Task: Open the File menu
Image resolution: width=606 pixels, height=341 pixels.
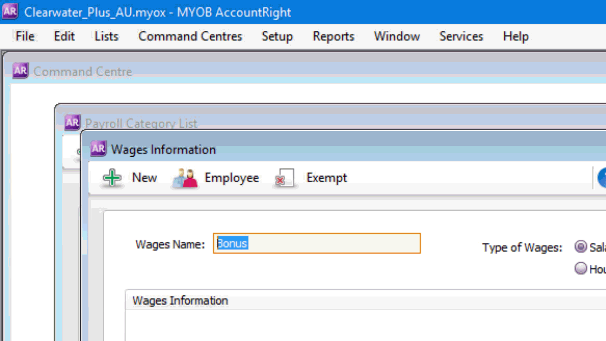Action: [25, 36]
